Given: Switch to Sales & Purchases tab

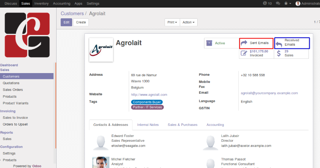Looking at the screenshot, I should 183,125.
